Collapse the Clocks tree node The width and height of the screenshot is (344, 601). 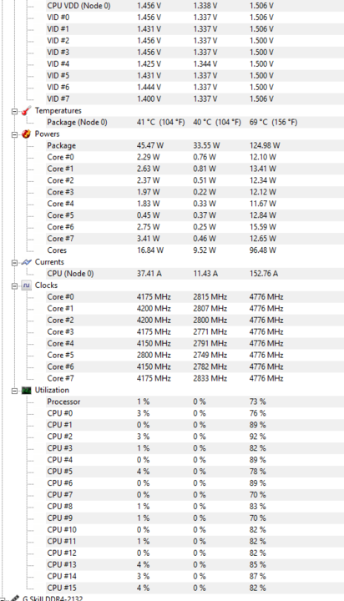pos(14,286)
